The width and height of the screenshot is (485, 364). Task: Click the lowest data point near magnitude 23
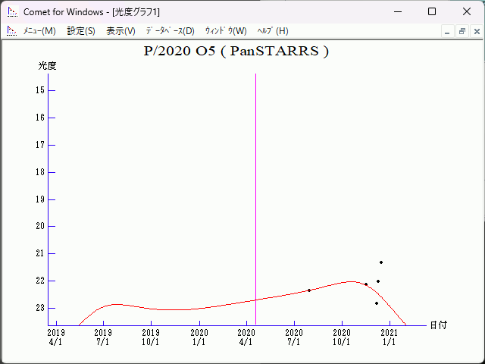pos(377,303)
